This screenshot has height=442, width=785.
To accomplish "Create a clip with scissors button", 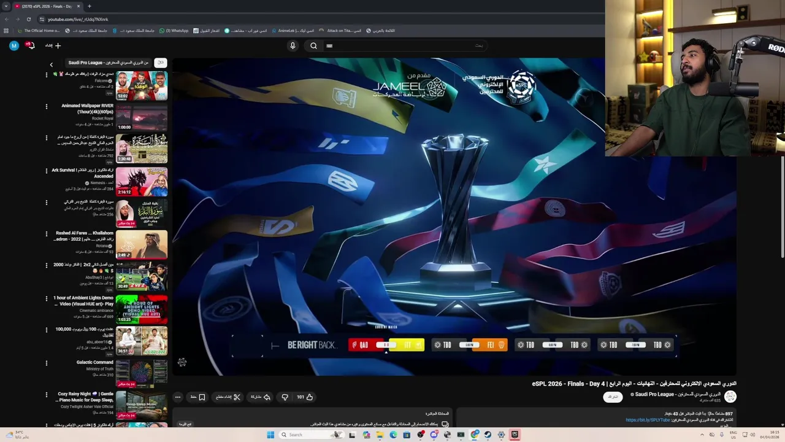I will pyautogui.click(x=228, y=397).
